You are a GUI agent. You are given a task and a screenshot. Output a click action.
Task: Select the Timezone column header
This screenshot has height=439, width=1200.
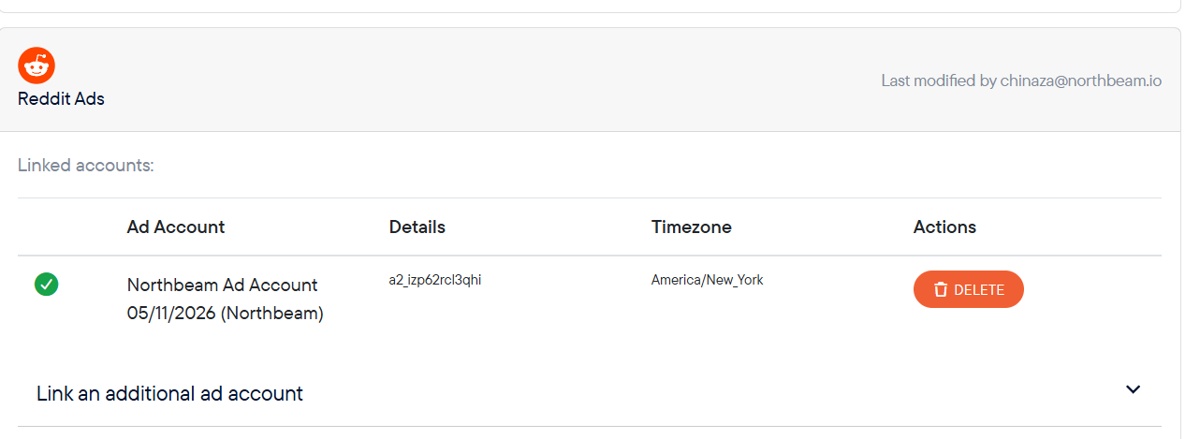click(x=692, y=227)
